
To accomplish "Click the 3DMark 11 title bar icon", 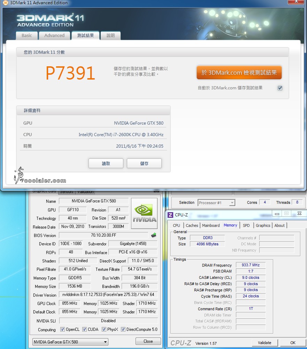I will (x=5, y=3).
